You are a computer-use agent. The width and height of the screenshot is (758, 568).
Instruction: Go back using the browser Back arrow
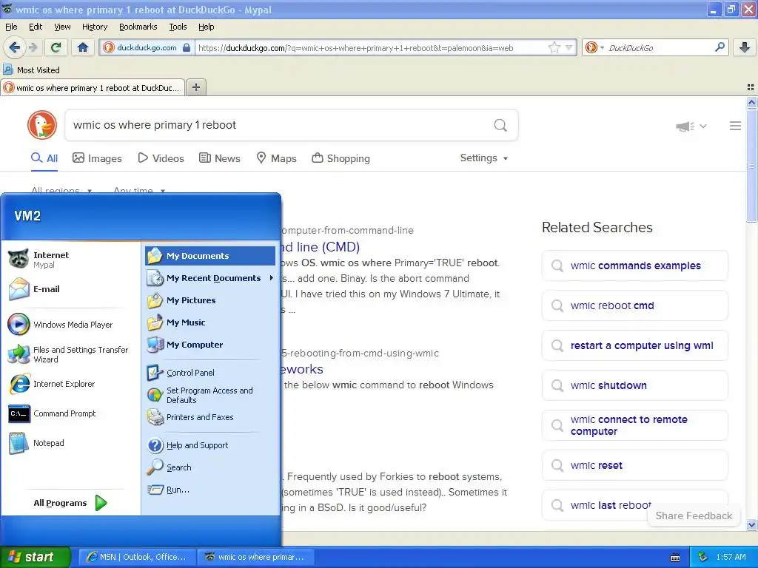point(14,47)
